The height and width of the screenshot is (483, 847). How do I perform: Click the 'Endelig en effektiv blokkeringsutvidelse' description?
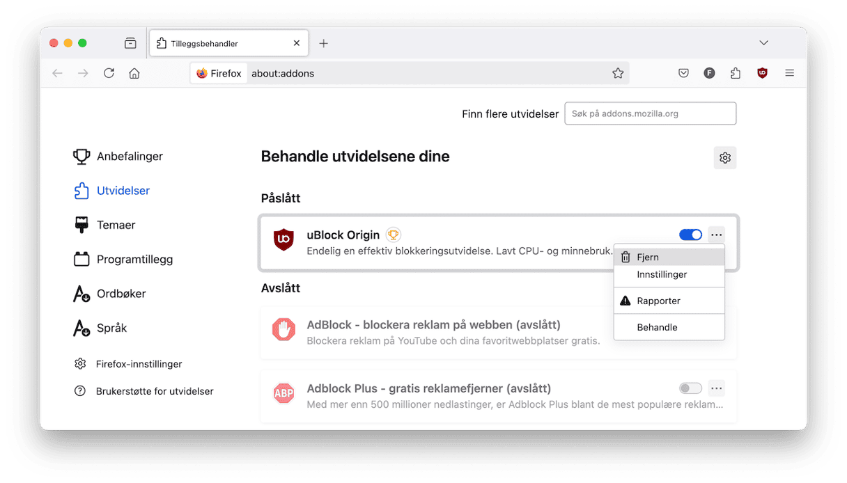coord(460,250)
